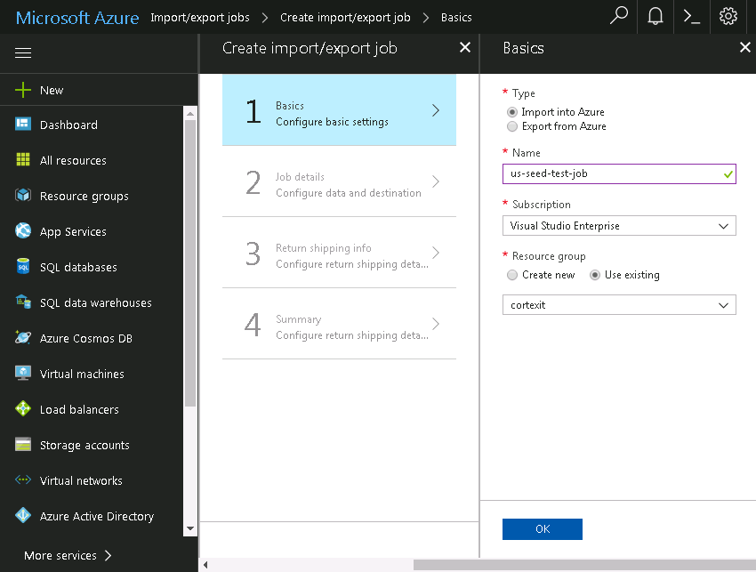Click the Load balancers icon

[x=23, y=409]
